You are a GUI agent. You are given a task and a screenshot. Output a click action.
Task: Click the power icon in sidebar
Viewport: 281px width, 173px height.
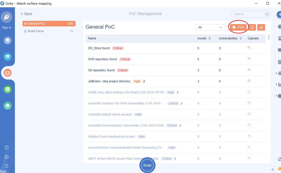7,147
